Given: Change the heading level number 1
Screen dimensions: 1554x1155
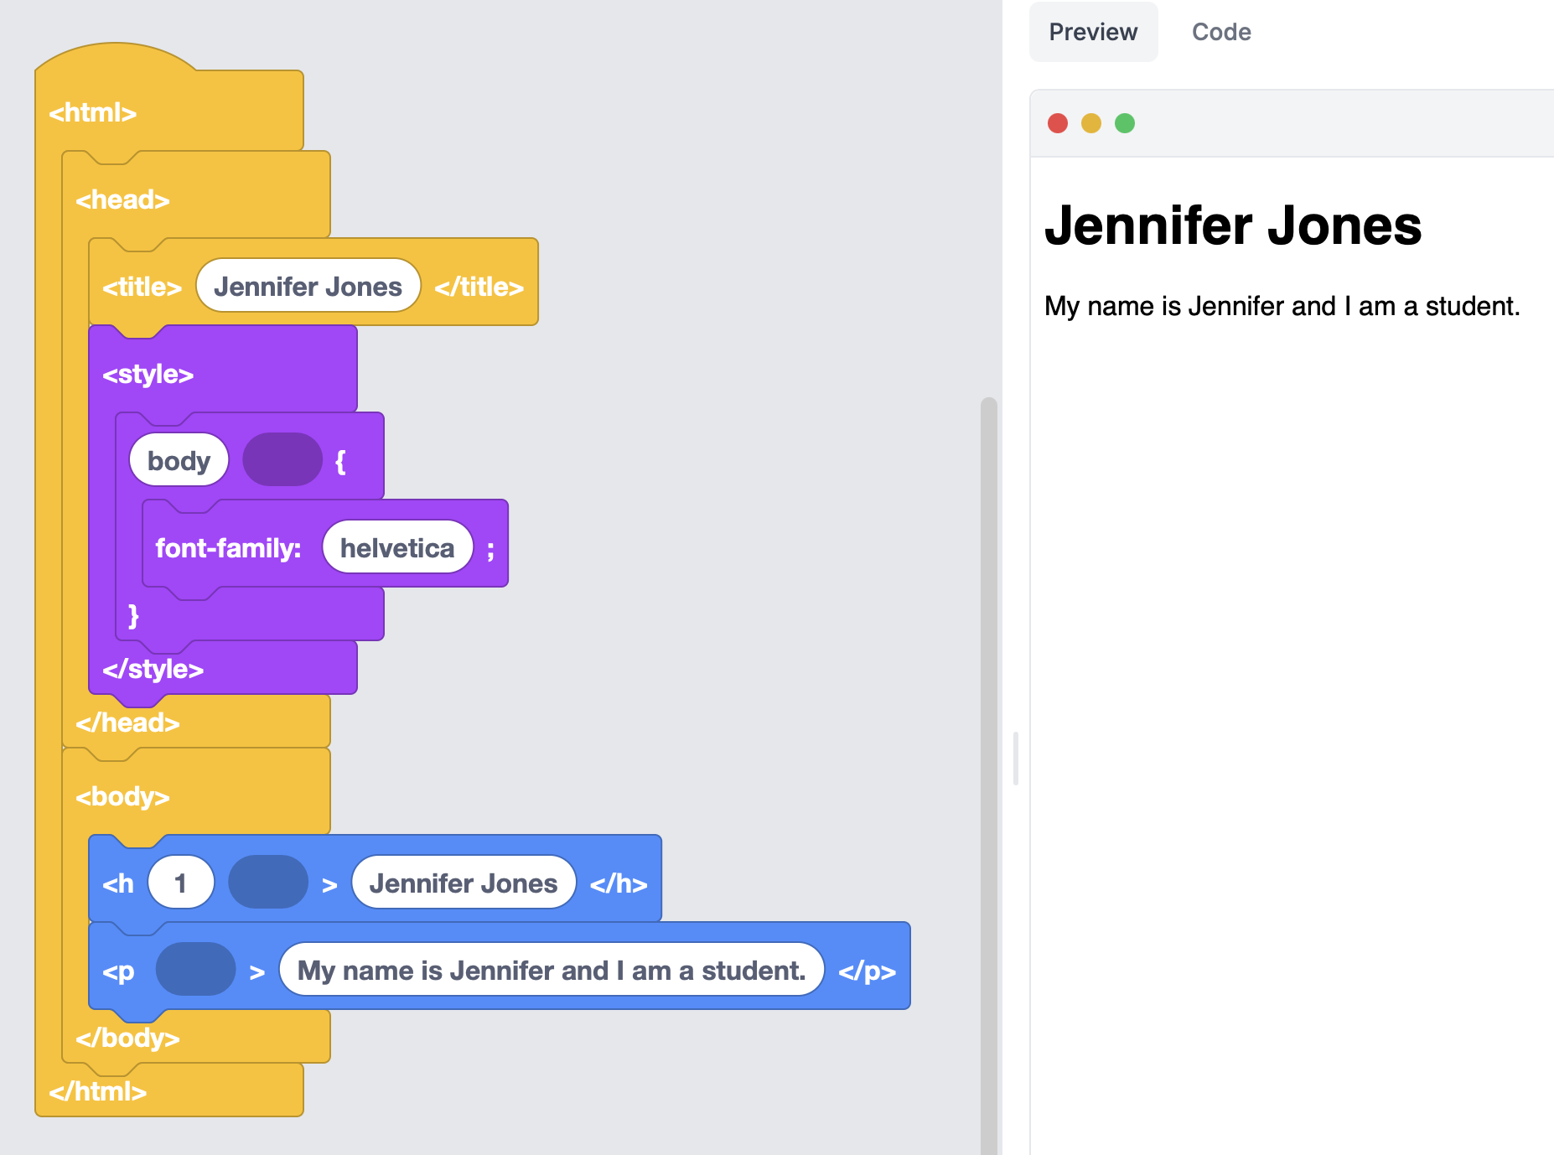Looking at the screenshot, I should 180,883.
